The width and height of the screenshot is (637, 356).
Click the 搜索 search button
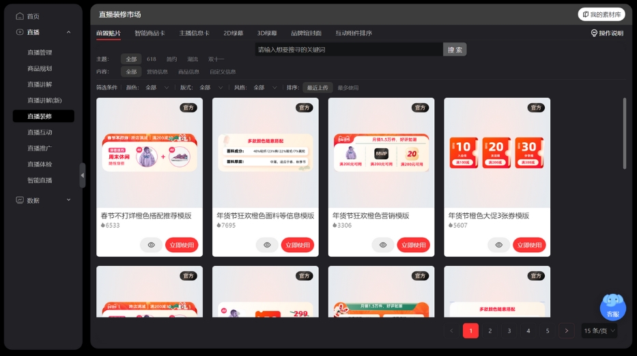coord(455,49)
